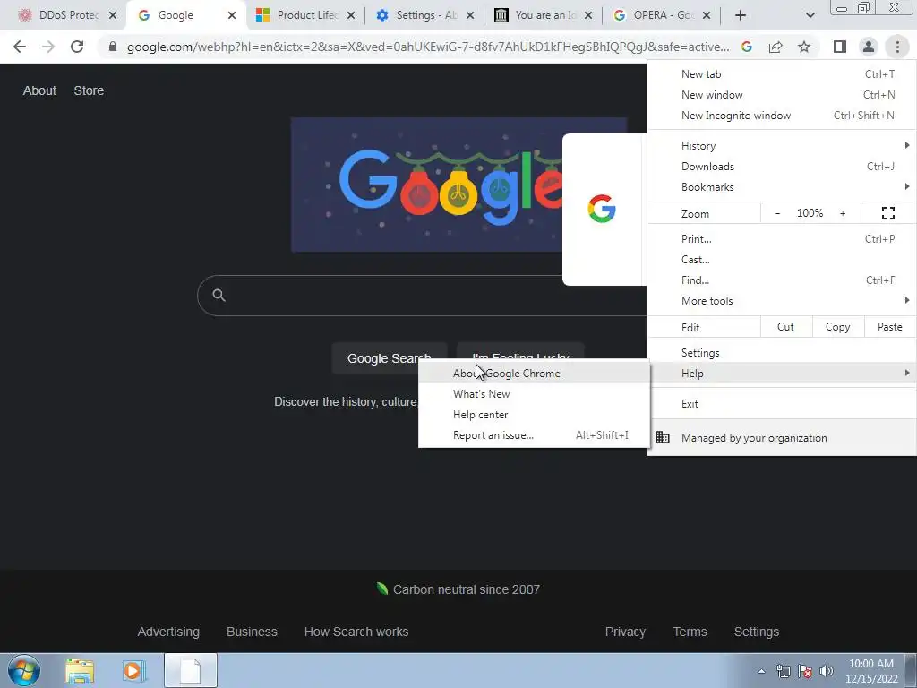Select Report an issue

click(534, 435)
